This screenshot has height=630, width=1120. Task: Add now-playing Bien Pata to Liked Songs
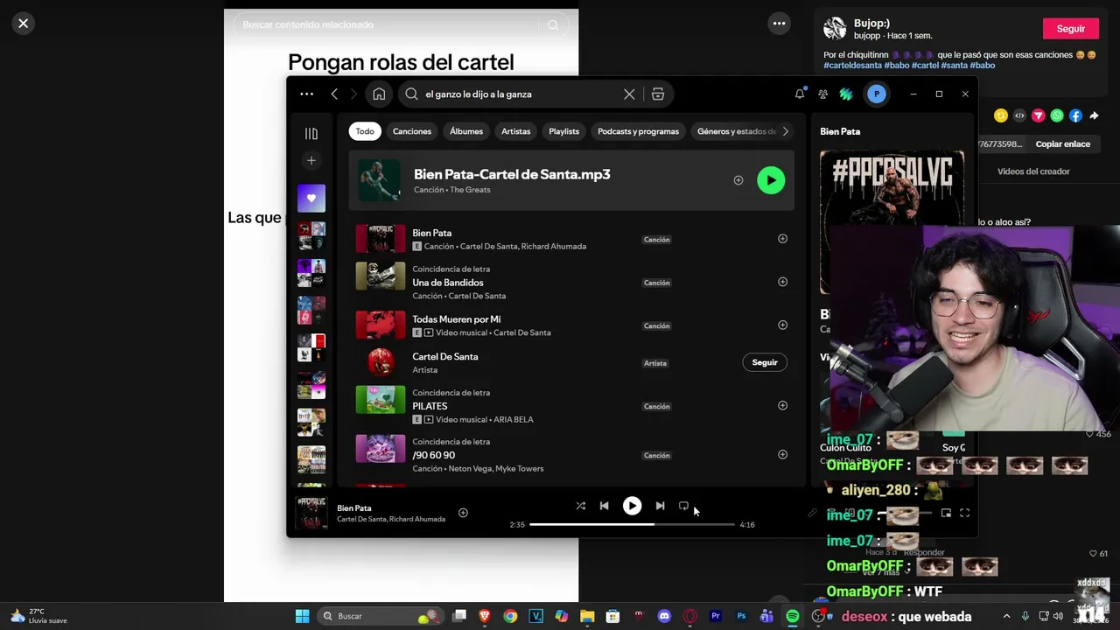[463, 513]
